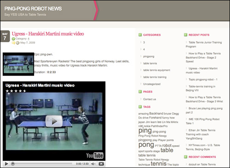The image size is (230, 168).
Task: Click the Table Tennis Robot Newgy tag
Action: coord(154,160)
